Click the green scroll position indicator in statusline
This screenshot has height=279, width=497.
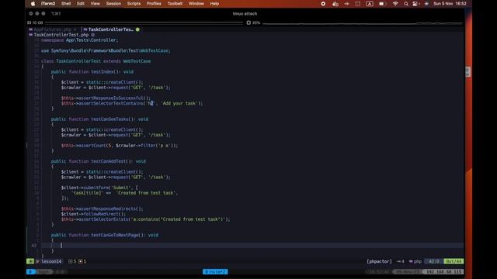pyautogui.click(x=454, y=261)
